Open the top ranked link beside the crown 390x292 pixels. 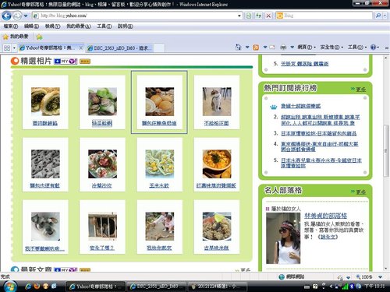[x=300, y=106]
